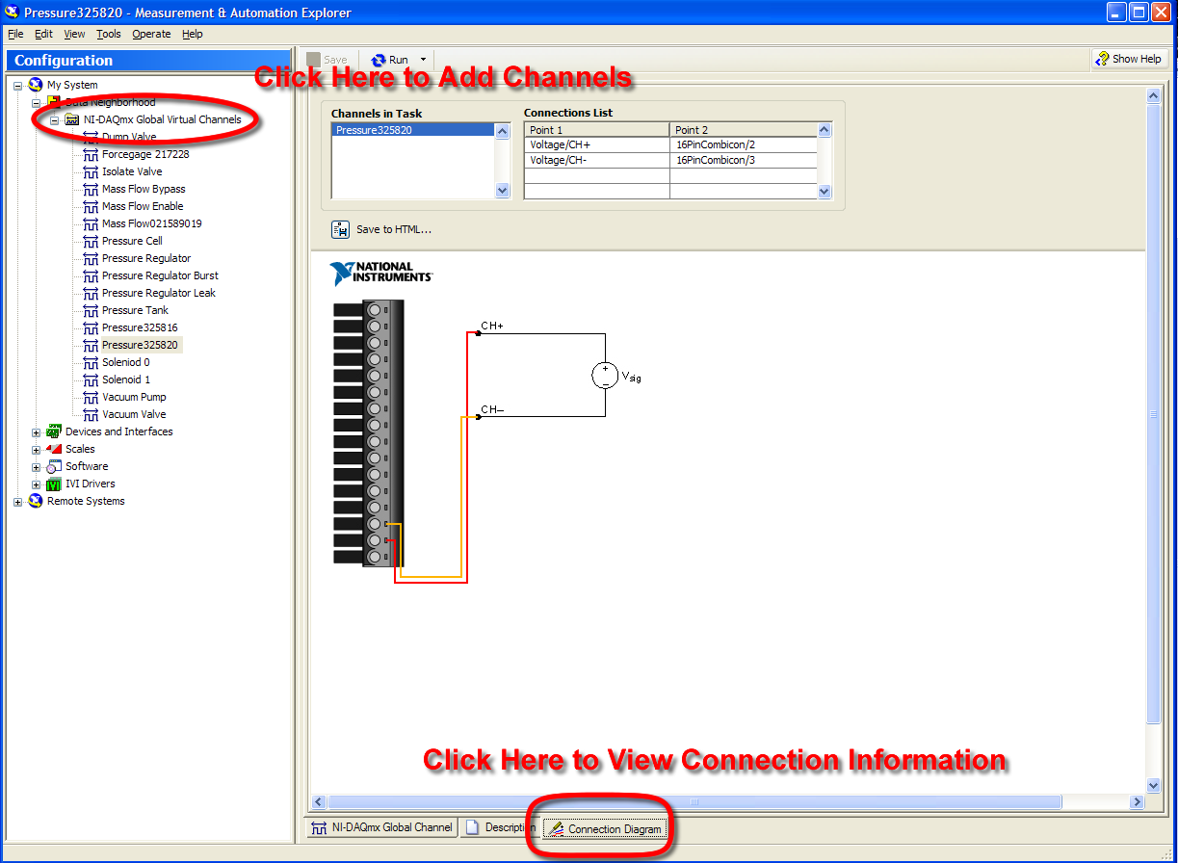Select the Connection Diagram tab
The width and height of the screenshot is (1178, 863).
[x=605, y=828]
